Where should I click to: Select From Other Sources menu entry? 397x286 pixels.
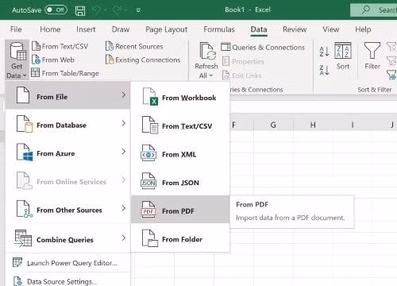67,209
